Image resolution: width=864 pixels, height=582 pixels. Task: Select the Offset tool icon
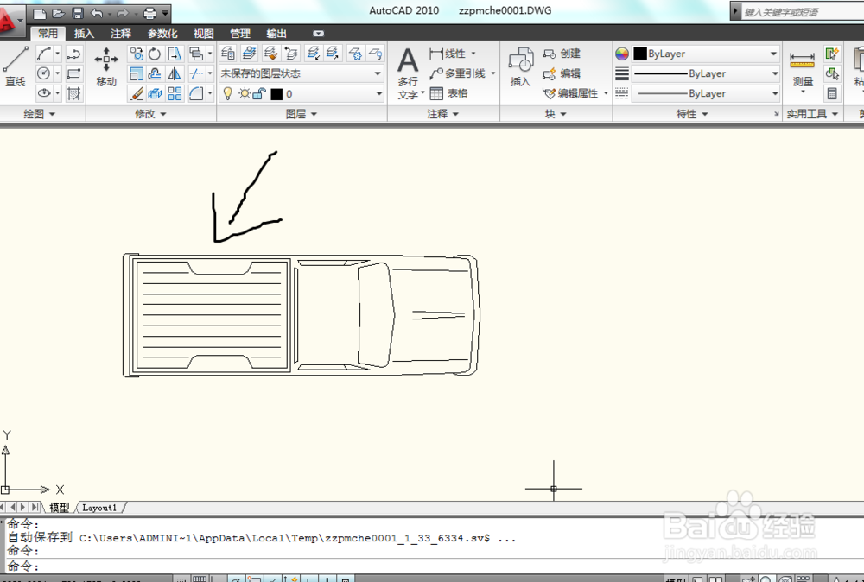click(x=155, y=73)
